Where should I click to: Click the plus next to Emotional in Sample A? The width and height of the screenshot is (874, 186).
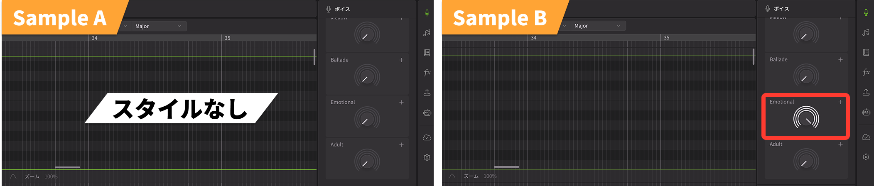[x=401, y=102]
